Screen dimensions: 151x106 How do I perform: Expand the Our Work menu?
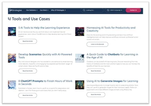click(44, 10)
